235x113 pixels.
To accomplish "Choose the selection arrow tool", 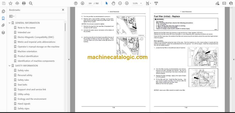I will 107,3.
